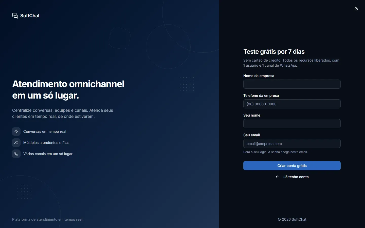Viewport: 365px width, 228px height.
Task: Click the Seu nome label
Action: [252, 115]
